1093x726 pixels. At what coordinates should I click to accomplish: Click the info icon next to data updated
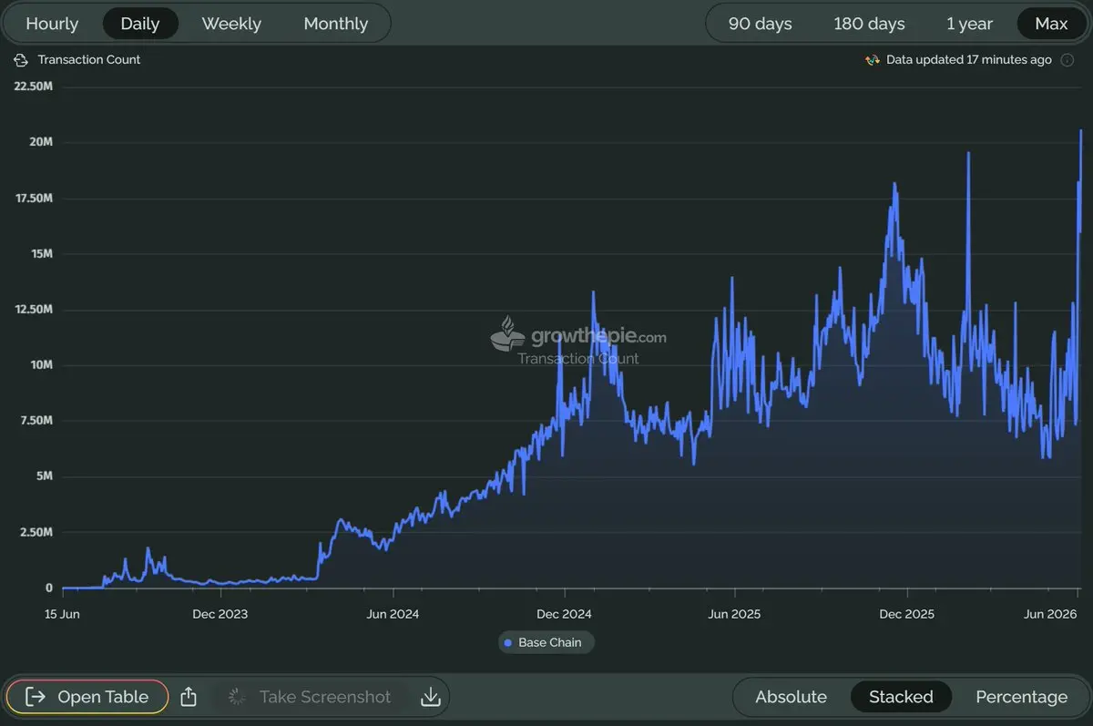coord(1067,60)
